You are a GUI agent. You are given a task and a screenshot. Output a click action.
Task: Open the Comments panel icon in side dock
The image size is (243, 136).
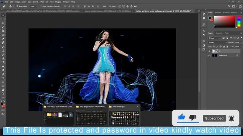click(x=204, y=19)
